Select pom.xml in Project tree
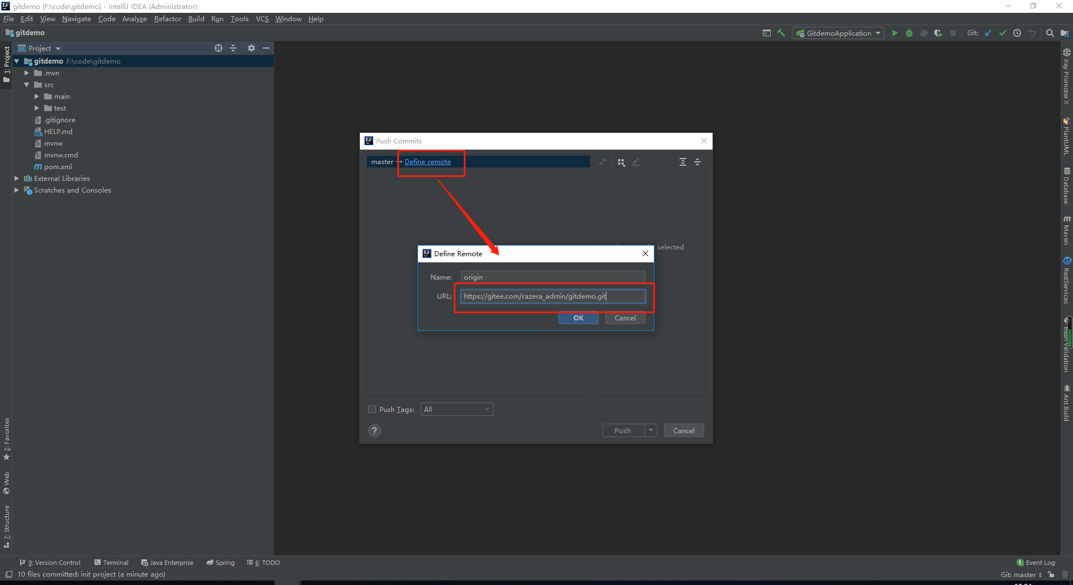 [53, 167]
